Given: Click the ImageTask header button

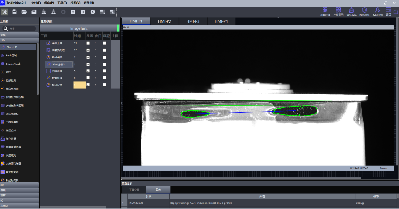Looking at the screenshot, I should (78, 28).
